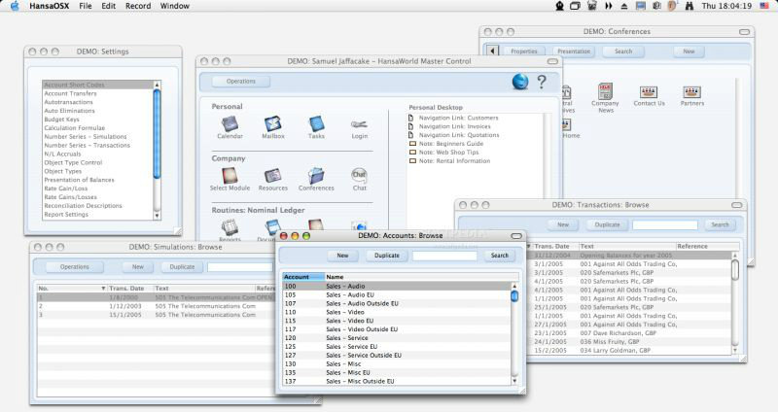Image resolution: width=778 pixels, height=412 pixels.
Task: Select Account Transfers in Settings list
Action: click(98, 93)
